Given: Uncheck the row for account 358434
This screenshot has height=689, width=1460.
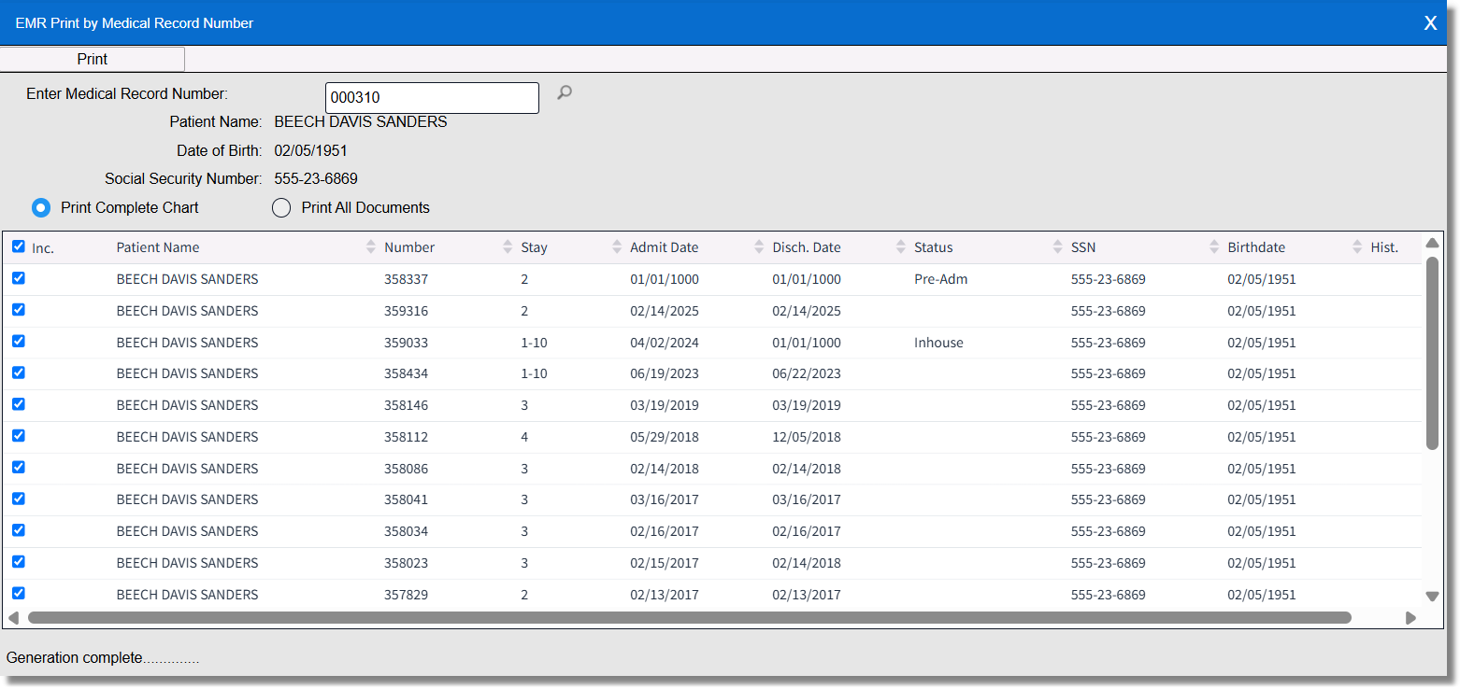Looking at the screenshot, I should coord(19,373).
